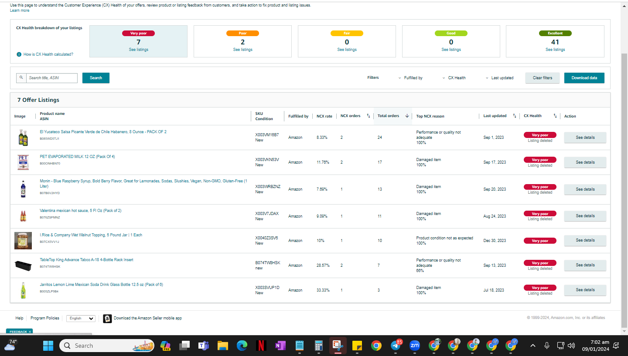
Task: Click the microphone icon in the system tray
Action: click(546, 346)
